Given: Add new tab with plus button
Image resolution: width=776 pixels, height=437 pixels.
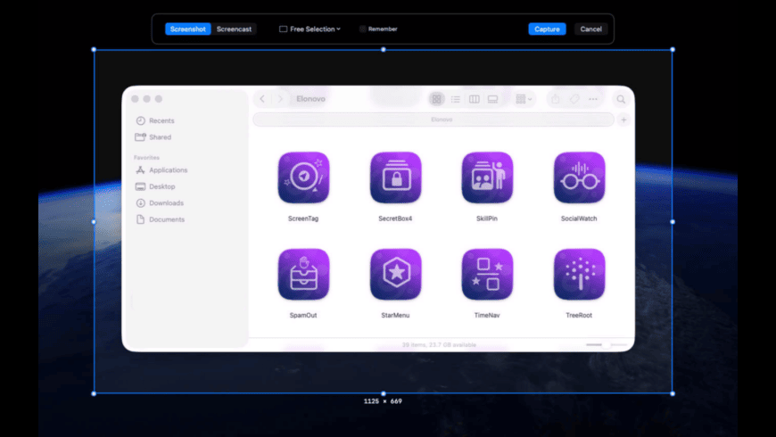Looking at the screenshot, I should click(x=623, y=120).
